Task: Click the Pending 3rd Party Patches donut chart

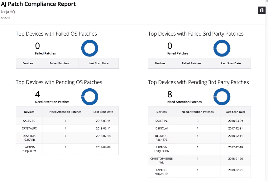Action: pyautogui.click(x=222, y=97)
